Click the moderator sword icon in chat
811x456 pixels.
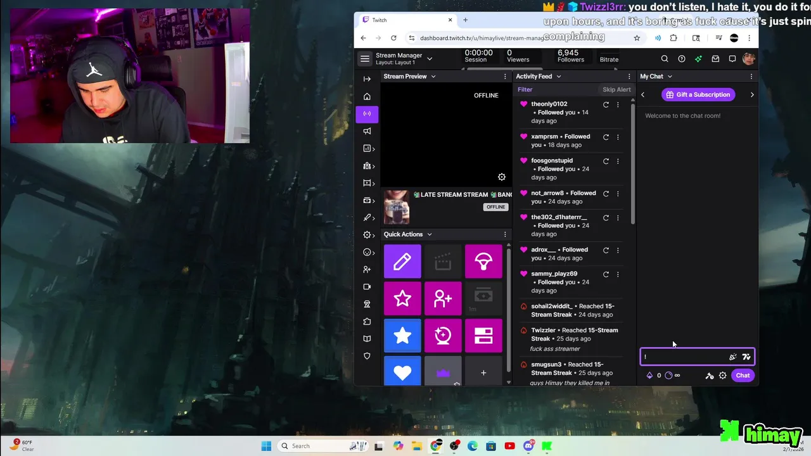[x=710, y=376]
